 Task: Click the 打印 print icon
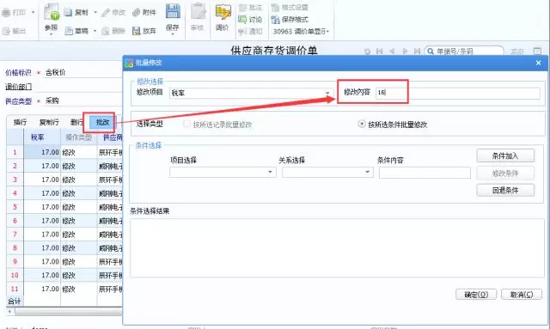tap(6, 13)
